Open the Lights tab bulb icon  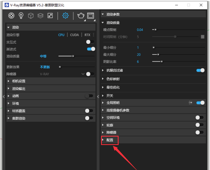click(x=21, y=15)
